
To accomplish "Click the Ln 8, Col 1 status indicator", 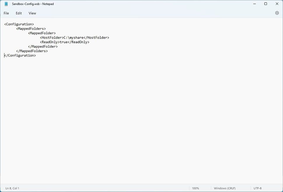I will click(12, 188).
